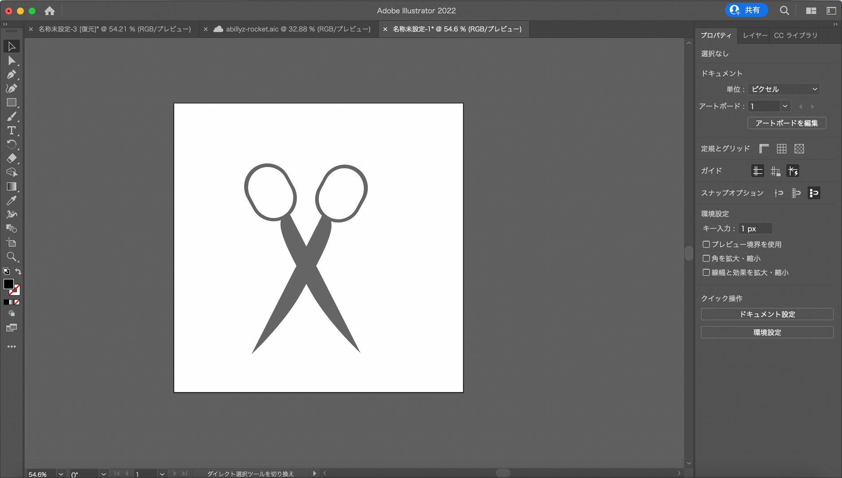Choose the Rectangle tool
This screenshot has height=478, width=842.
[12, 103]
